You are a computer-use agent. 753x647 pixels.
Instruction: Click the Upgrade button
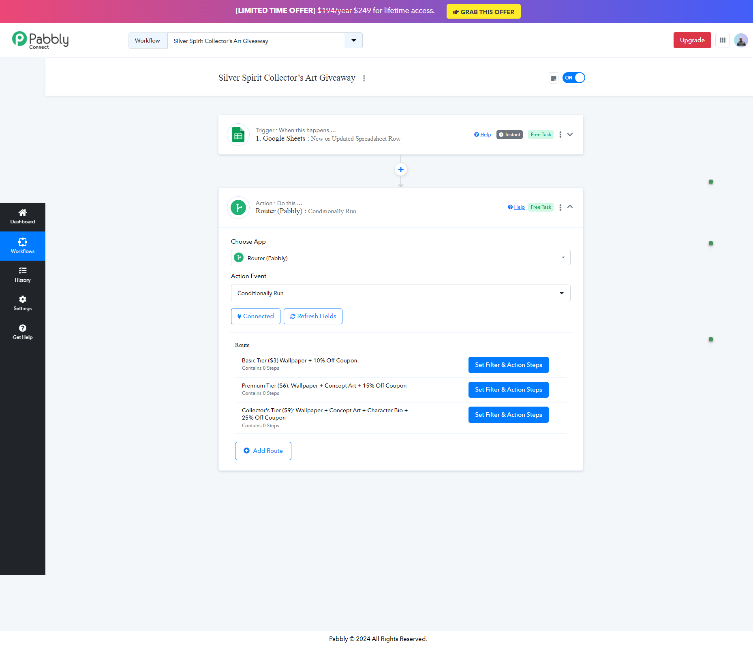point(692,40)
